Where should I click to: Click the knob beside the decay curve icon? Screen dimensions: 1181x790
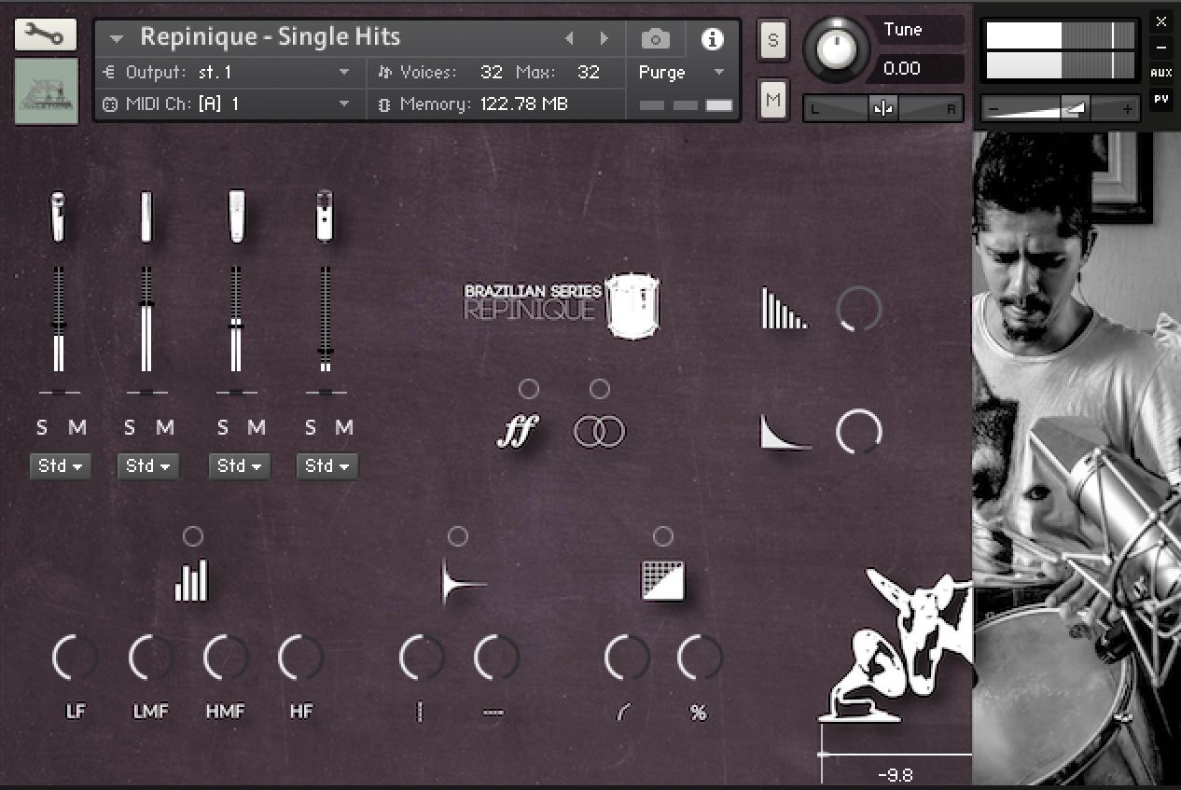tap(859, 432)
